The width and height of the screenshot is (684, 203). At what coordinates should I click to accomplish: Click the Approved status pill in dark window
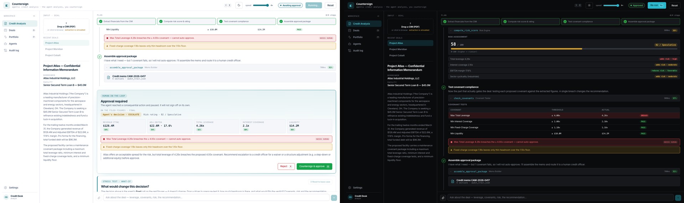click(x=637, y=5)
